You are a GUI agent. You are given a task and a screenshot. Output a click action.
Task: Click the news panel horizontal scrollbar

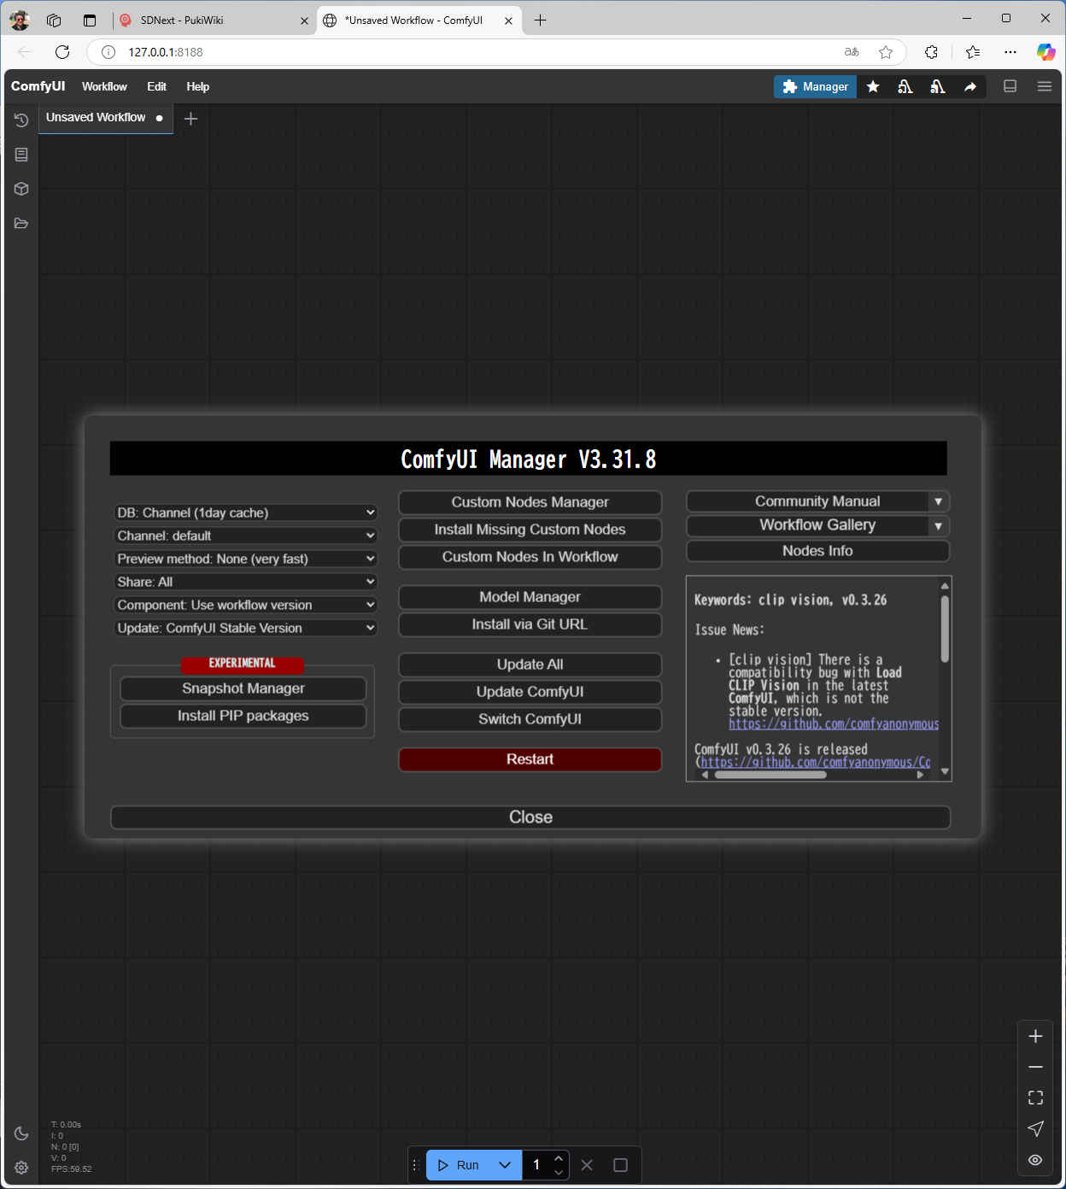770,775
